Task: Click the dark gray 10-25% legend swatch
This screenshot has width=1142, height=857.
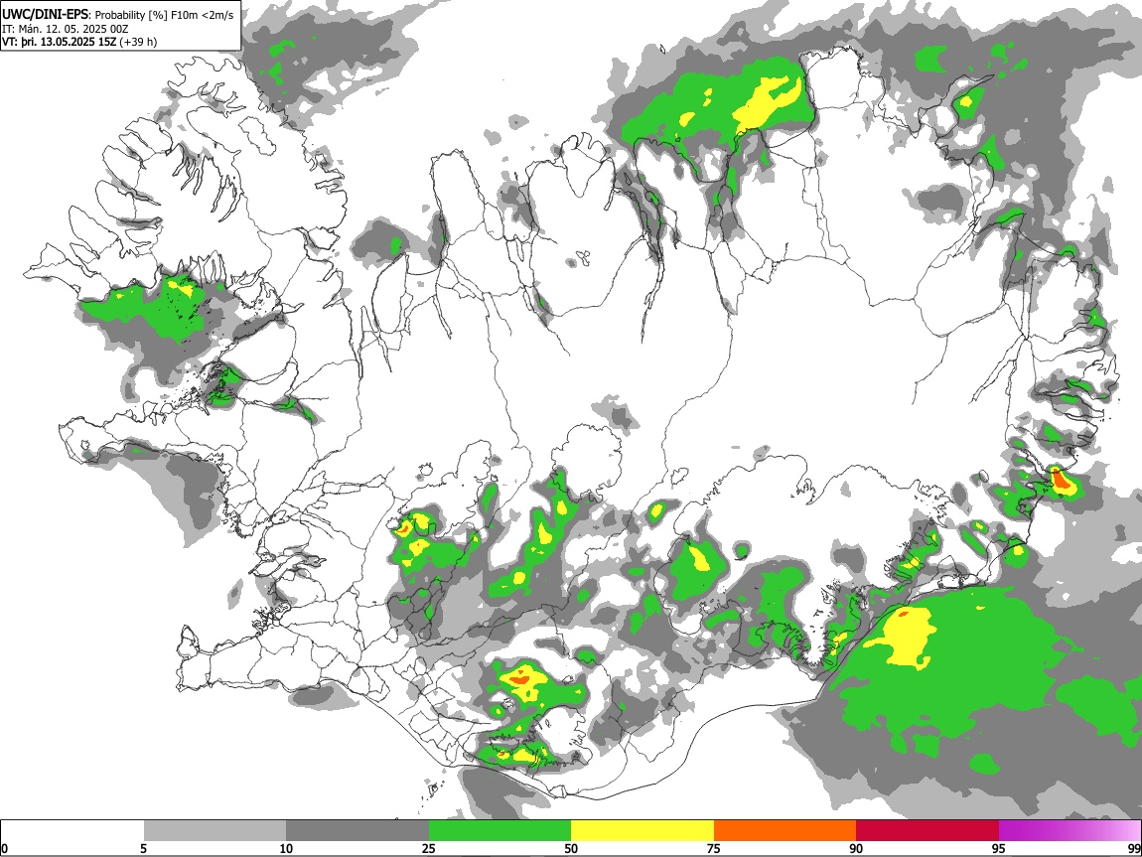Action: pos(357,830)
